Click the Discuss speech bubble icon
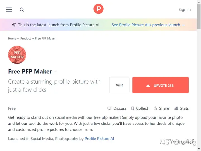The height and width of the screenshot is (151, 201). coord(109,108)
